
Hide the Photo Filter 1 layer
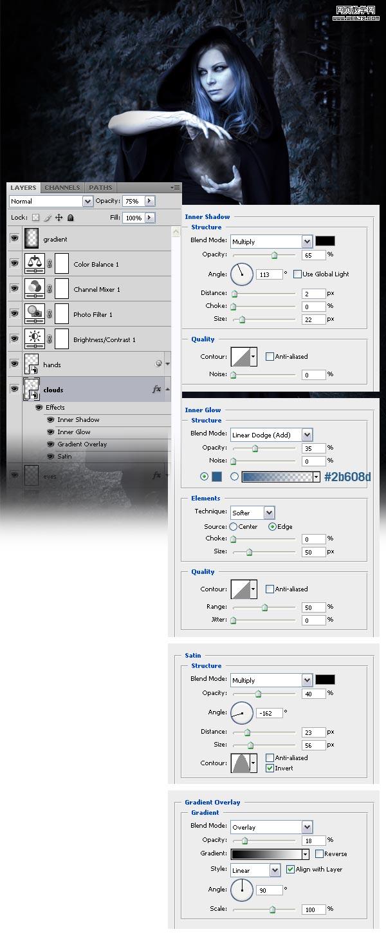point(14,314)
